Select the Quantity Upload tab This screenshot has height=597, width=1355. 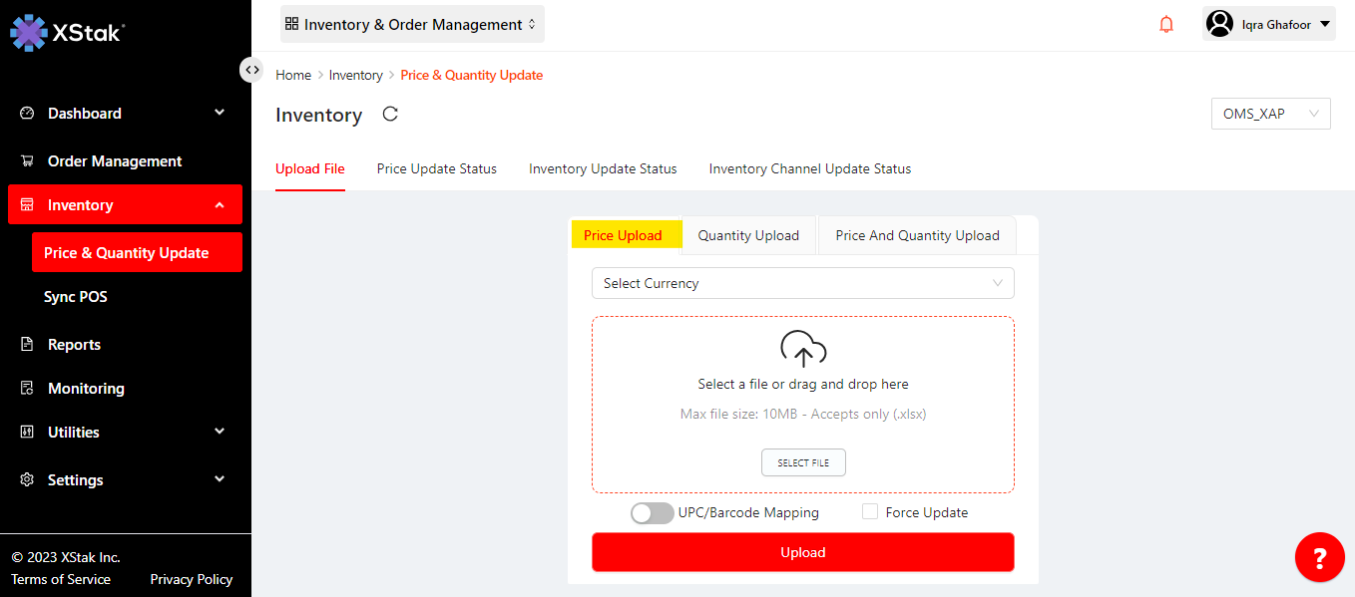748,236
